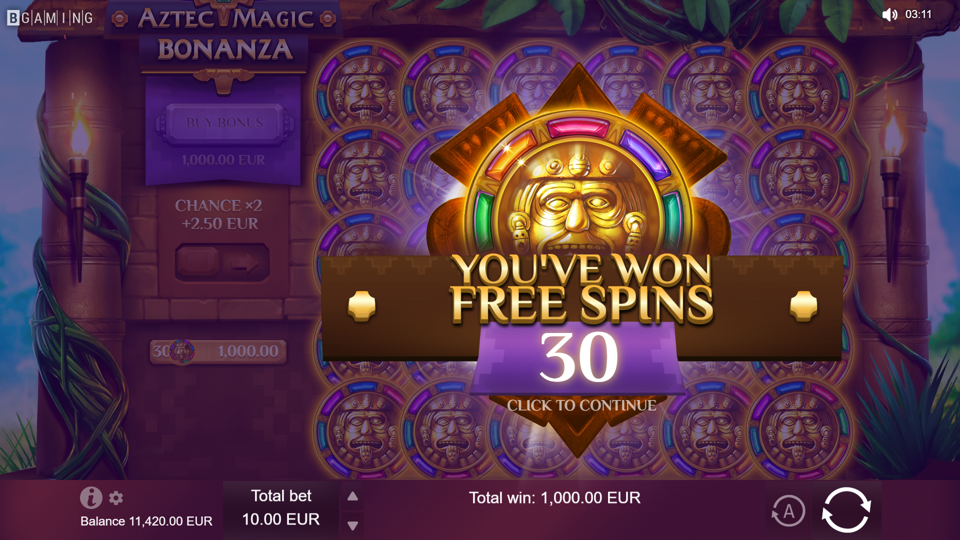Click the You've Won Free Spins banner
Viewport: 960px width, 540px height.
pyautogui.click(x=581, y=287)
